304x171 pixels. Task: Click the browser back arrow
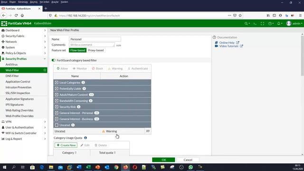[x=4, y=15]
